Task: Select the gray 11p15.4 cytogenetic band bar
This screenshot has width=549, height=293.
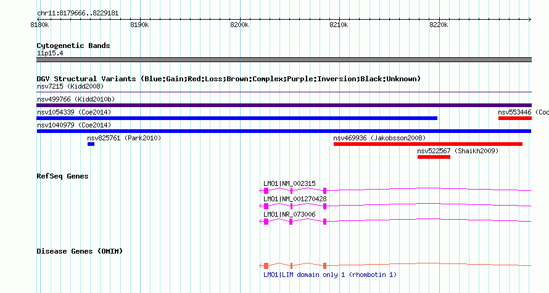Action: coord(284,60)
